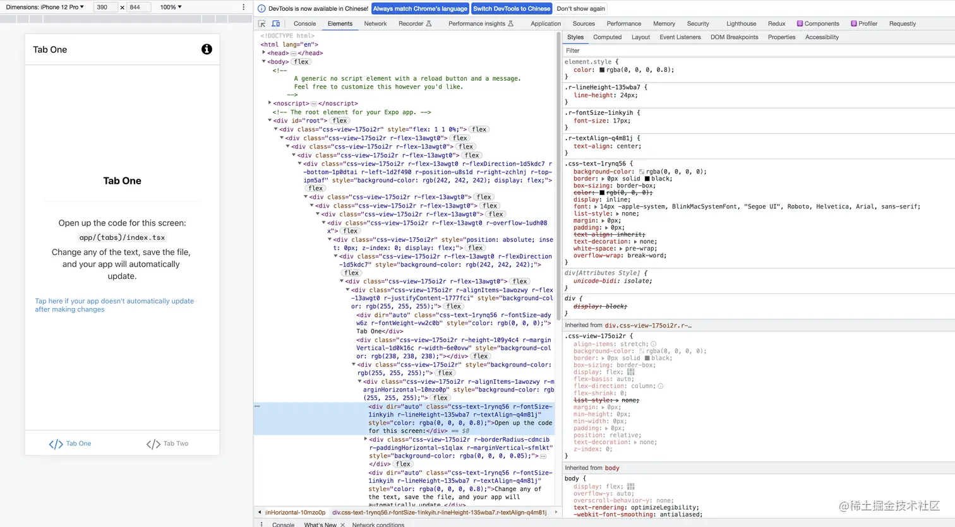Expand the noscript element triangle

pyautogui.click(x=270, y=103)
